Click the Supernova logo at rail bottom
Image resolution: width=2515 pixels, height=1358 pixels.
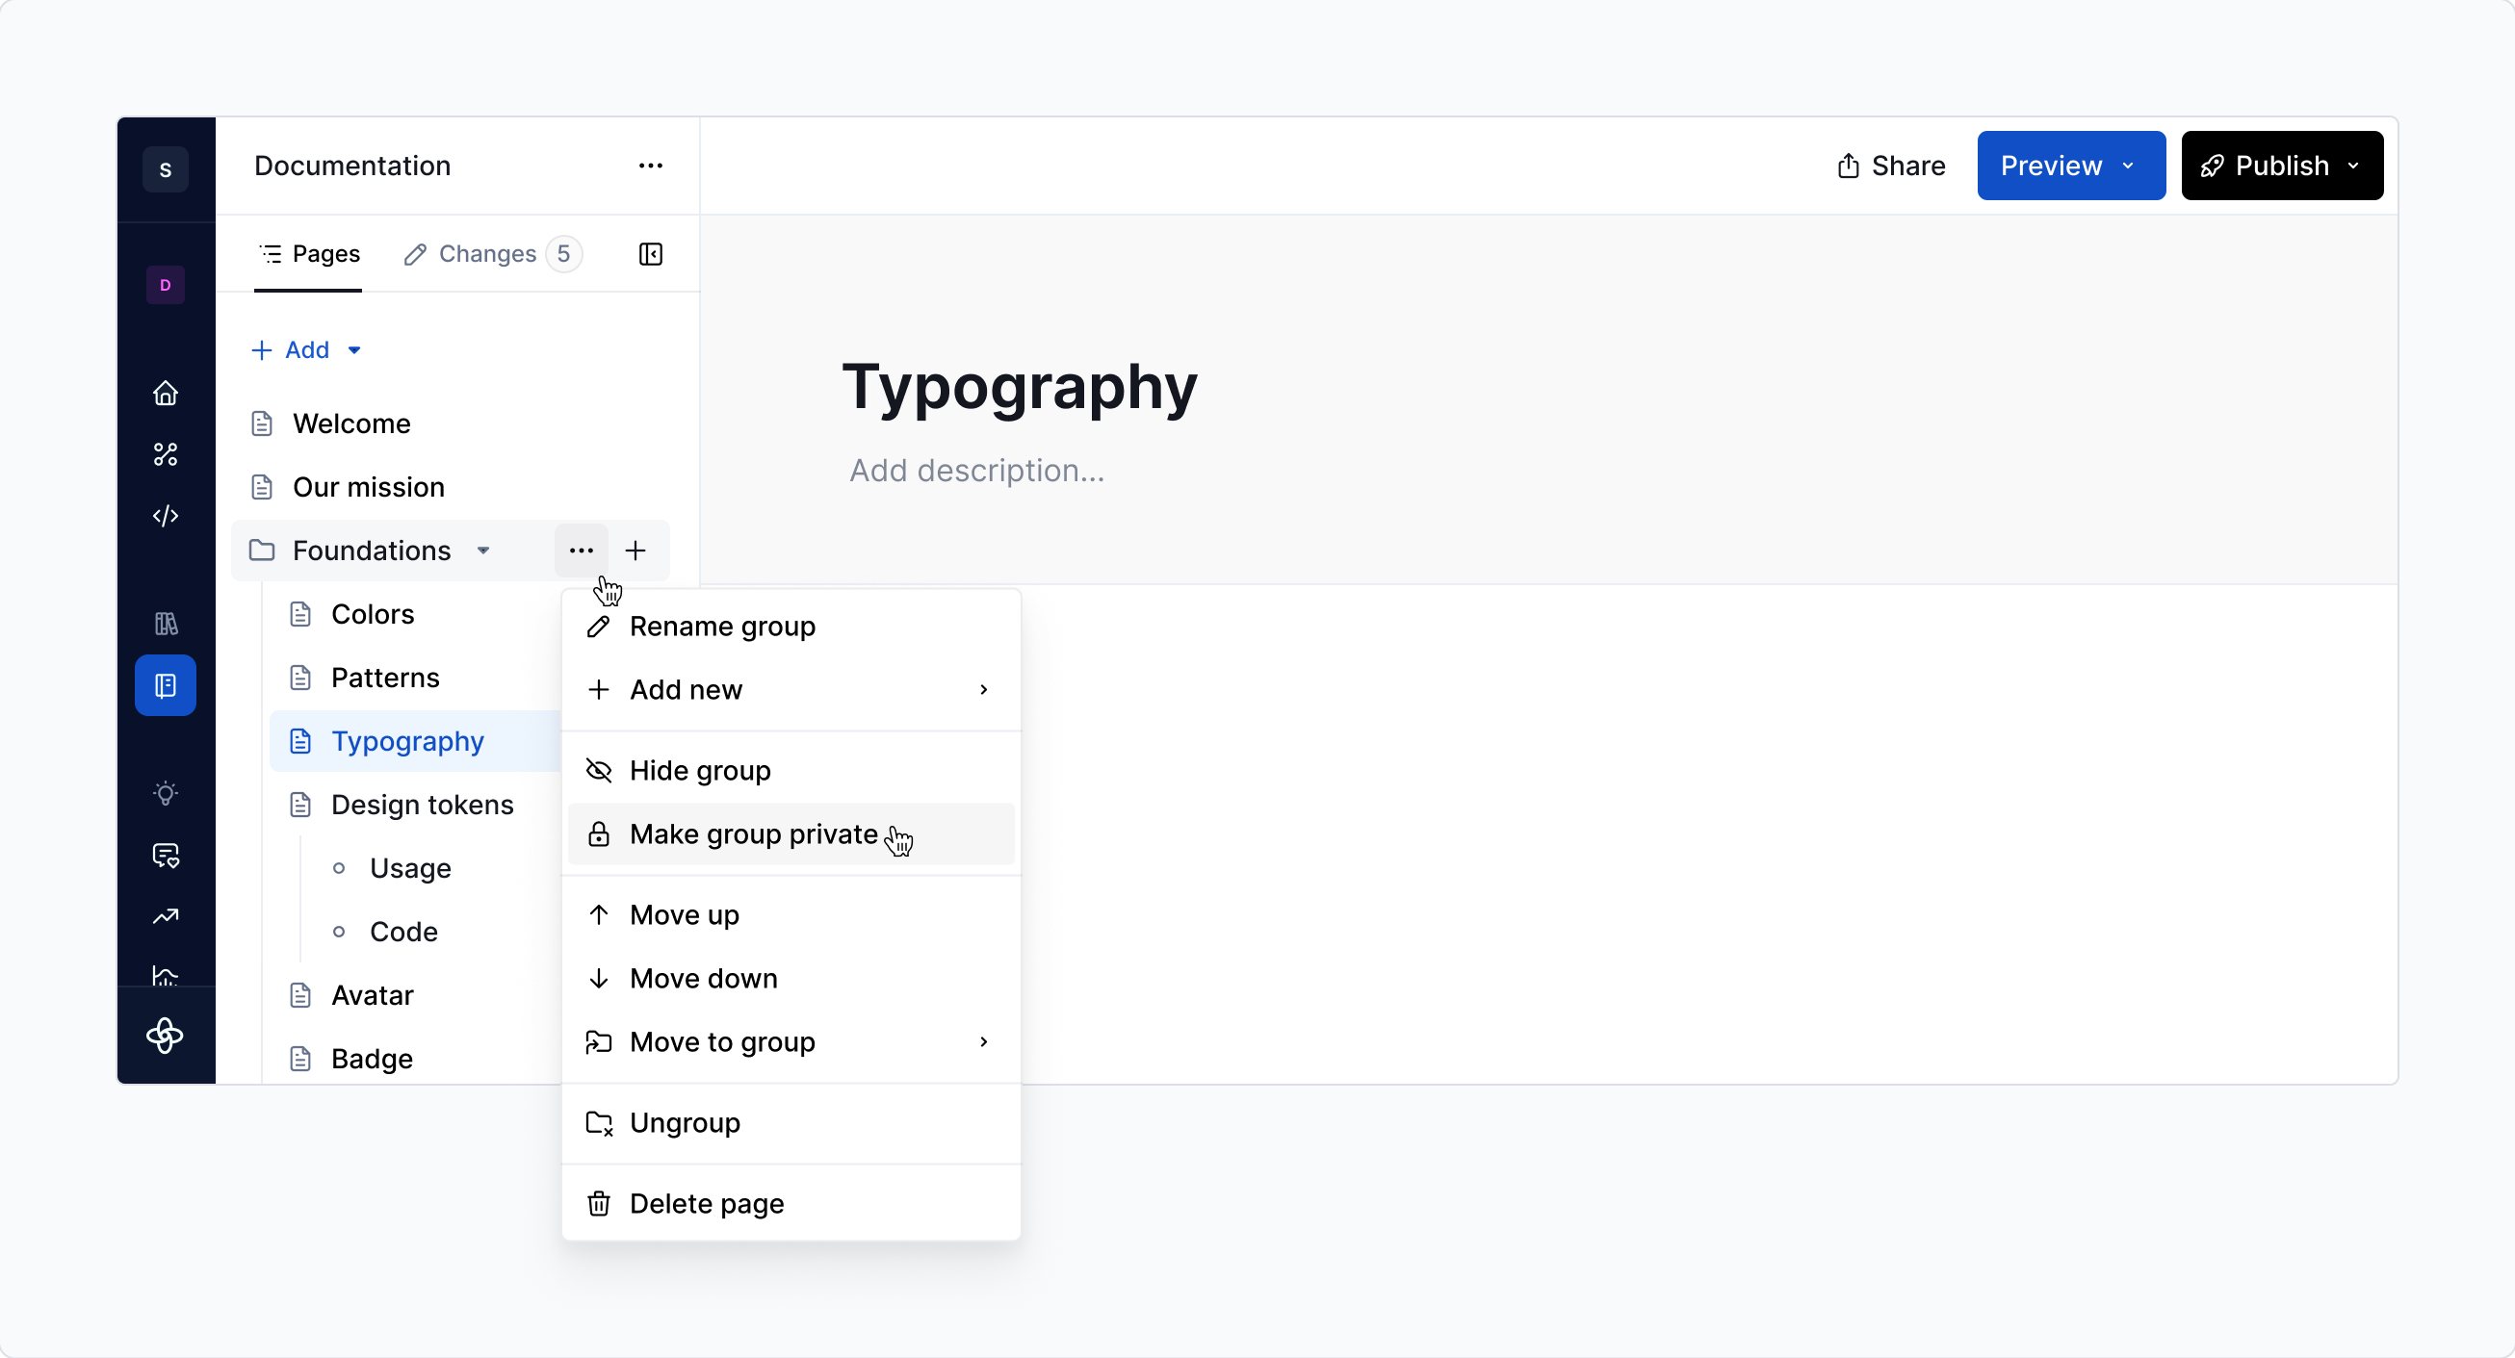click(x=165, y=1035)
